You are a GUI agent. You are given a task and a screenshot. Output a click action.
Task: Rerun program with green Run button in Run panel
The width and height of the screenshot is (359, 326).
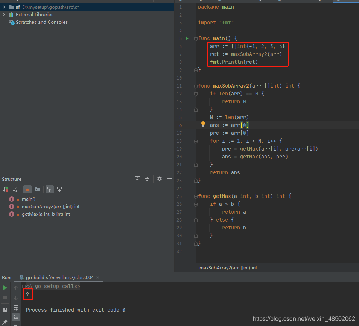(5, 288)
